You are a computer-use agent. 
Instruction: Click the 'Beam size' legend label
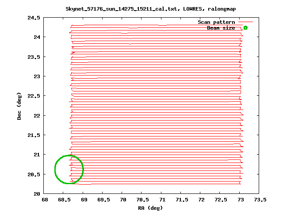(x=221, y=28)
